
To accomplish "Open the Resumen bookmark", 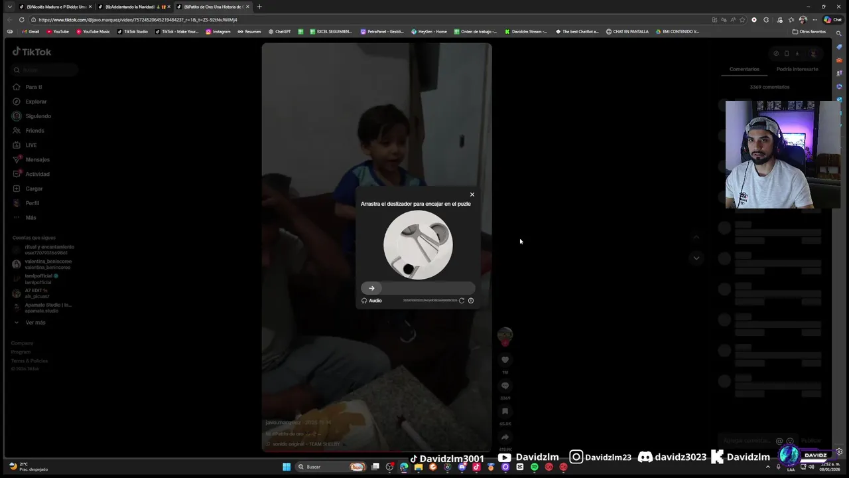I will [x=249, y=31].
